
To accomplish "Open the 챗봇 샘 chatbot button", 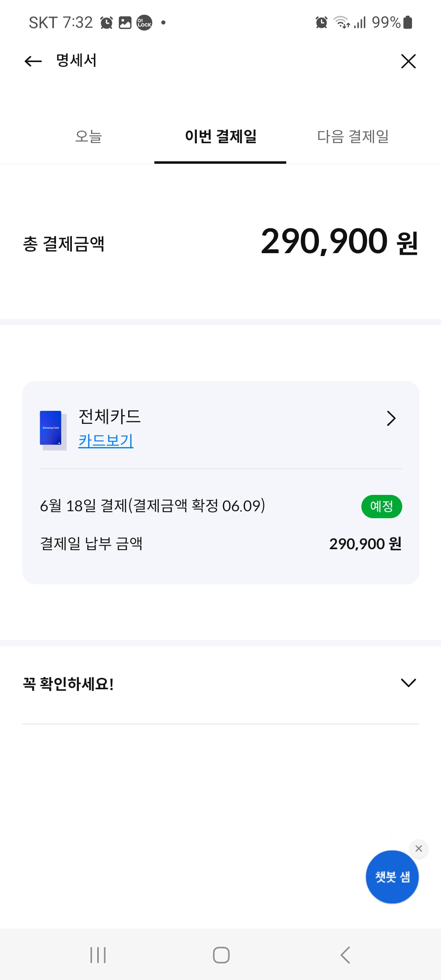I will click(x=392, y=877).
